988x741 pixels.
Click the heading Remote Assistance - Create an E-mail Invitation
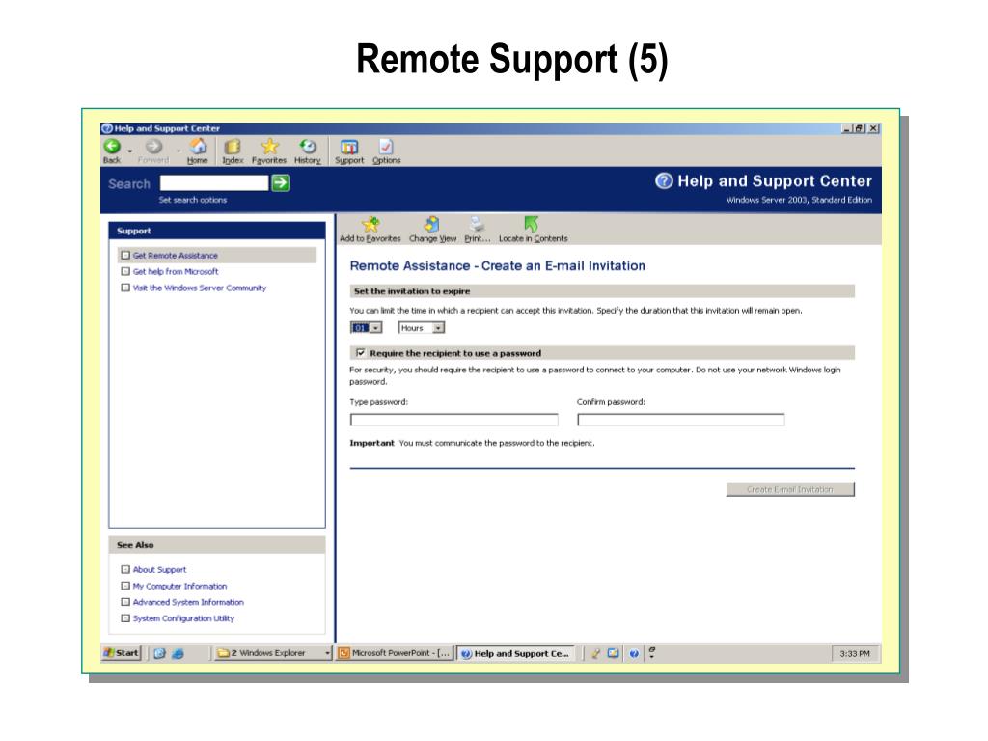497,266
